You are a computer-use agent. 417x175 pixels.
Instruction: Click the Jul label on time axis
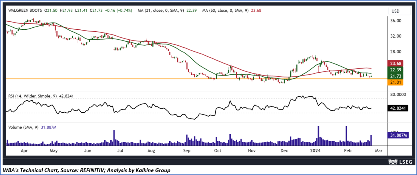click(120, 150)
